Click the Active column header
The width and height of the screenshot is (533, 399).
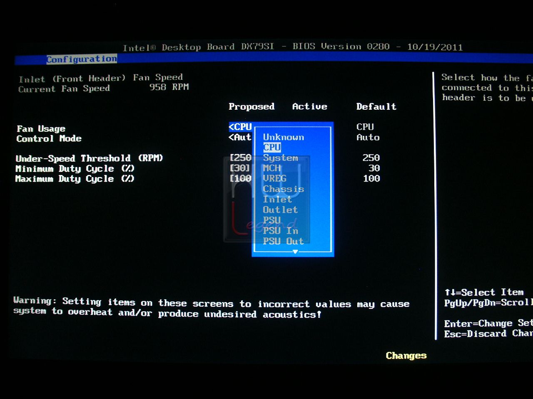[x=309, y=106]
